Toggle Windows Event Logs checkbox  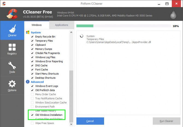click(32, 86)
